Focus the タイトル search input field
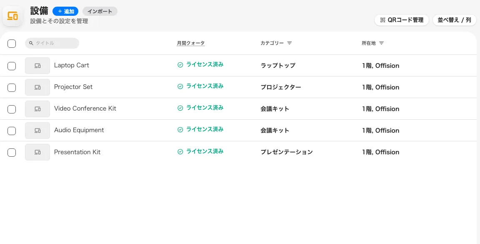This screenshot has width=480, height=244. coord(52,43)
